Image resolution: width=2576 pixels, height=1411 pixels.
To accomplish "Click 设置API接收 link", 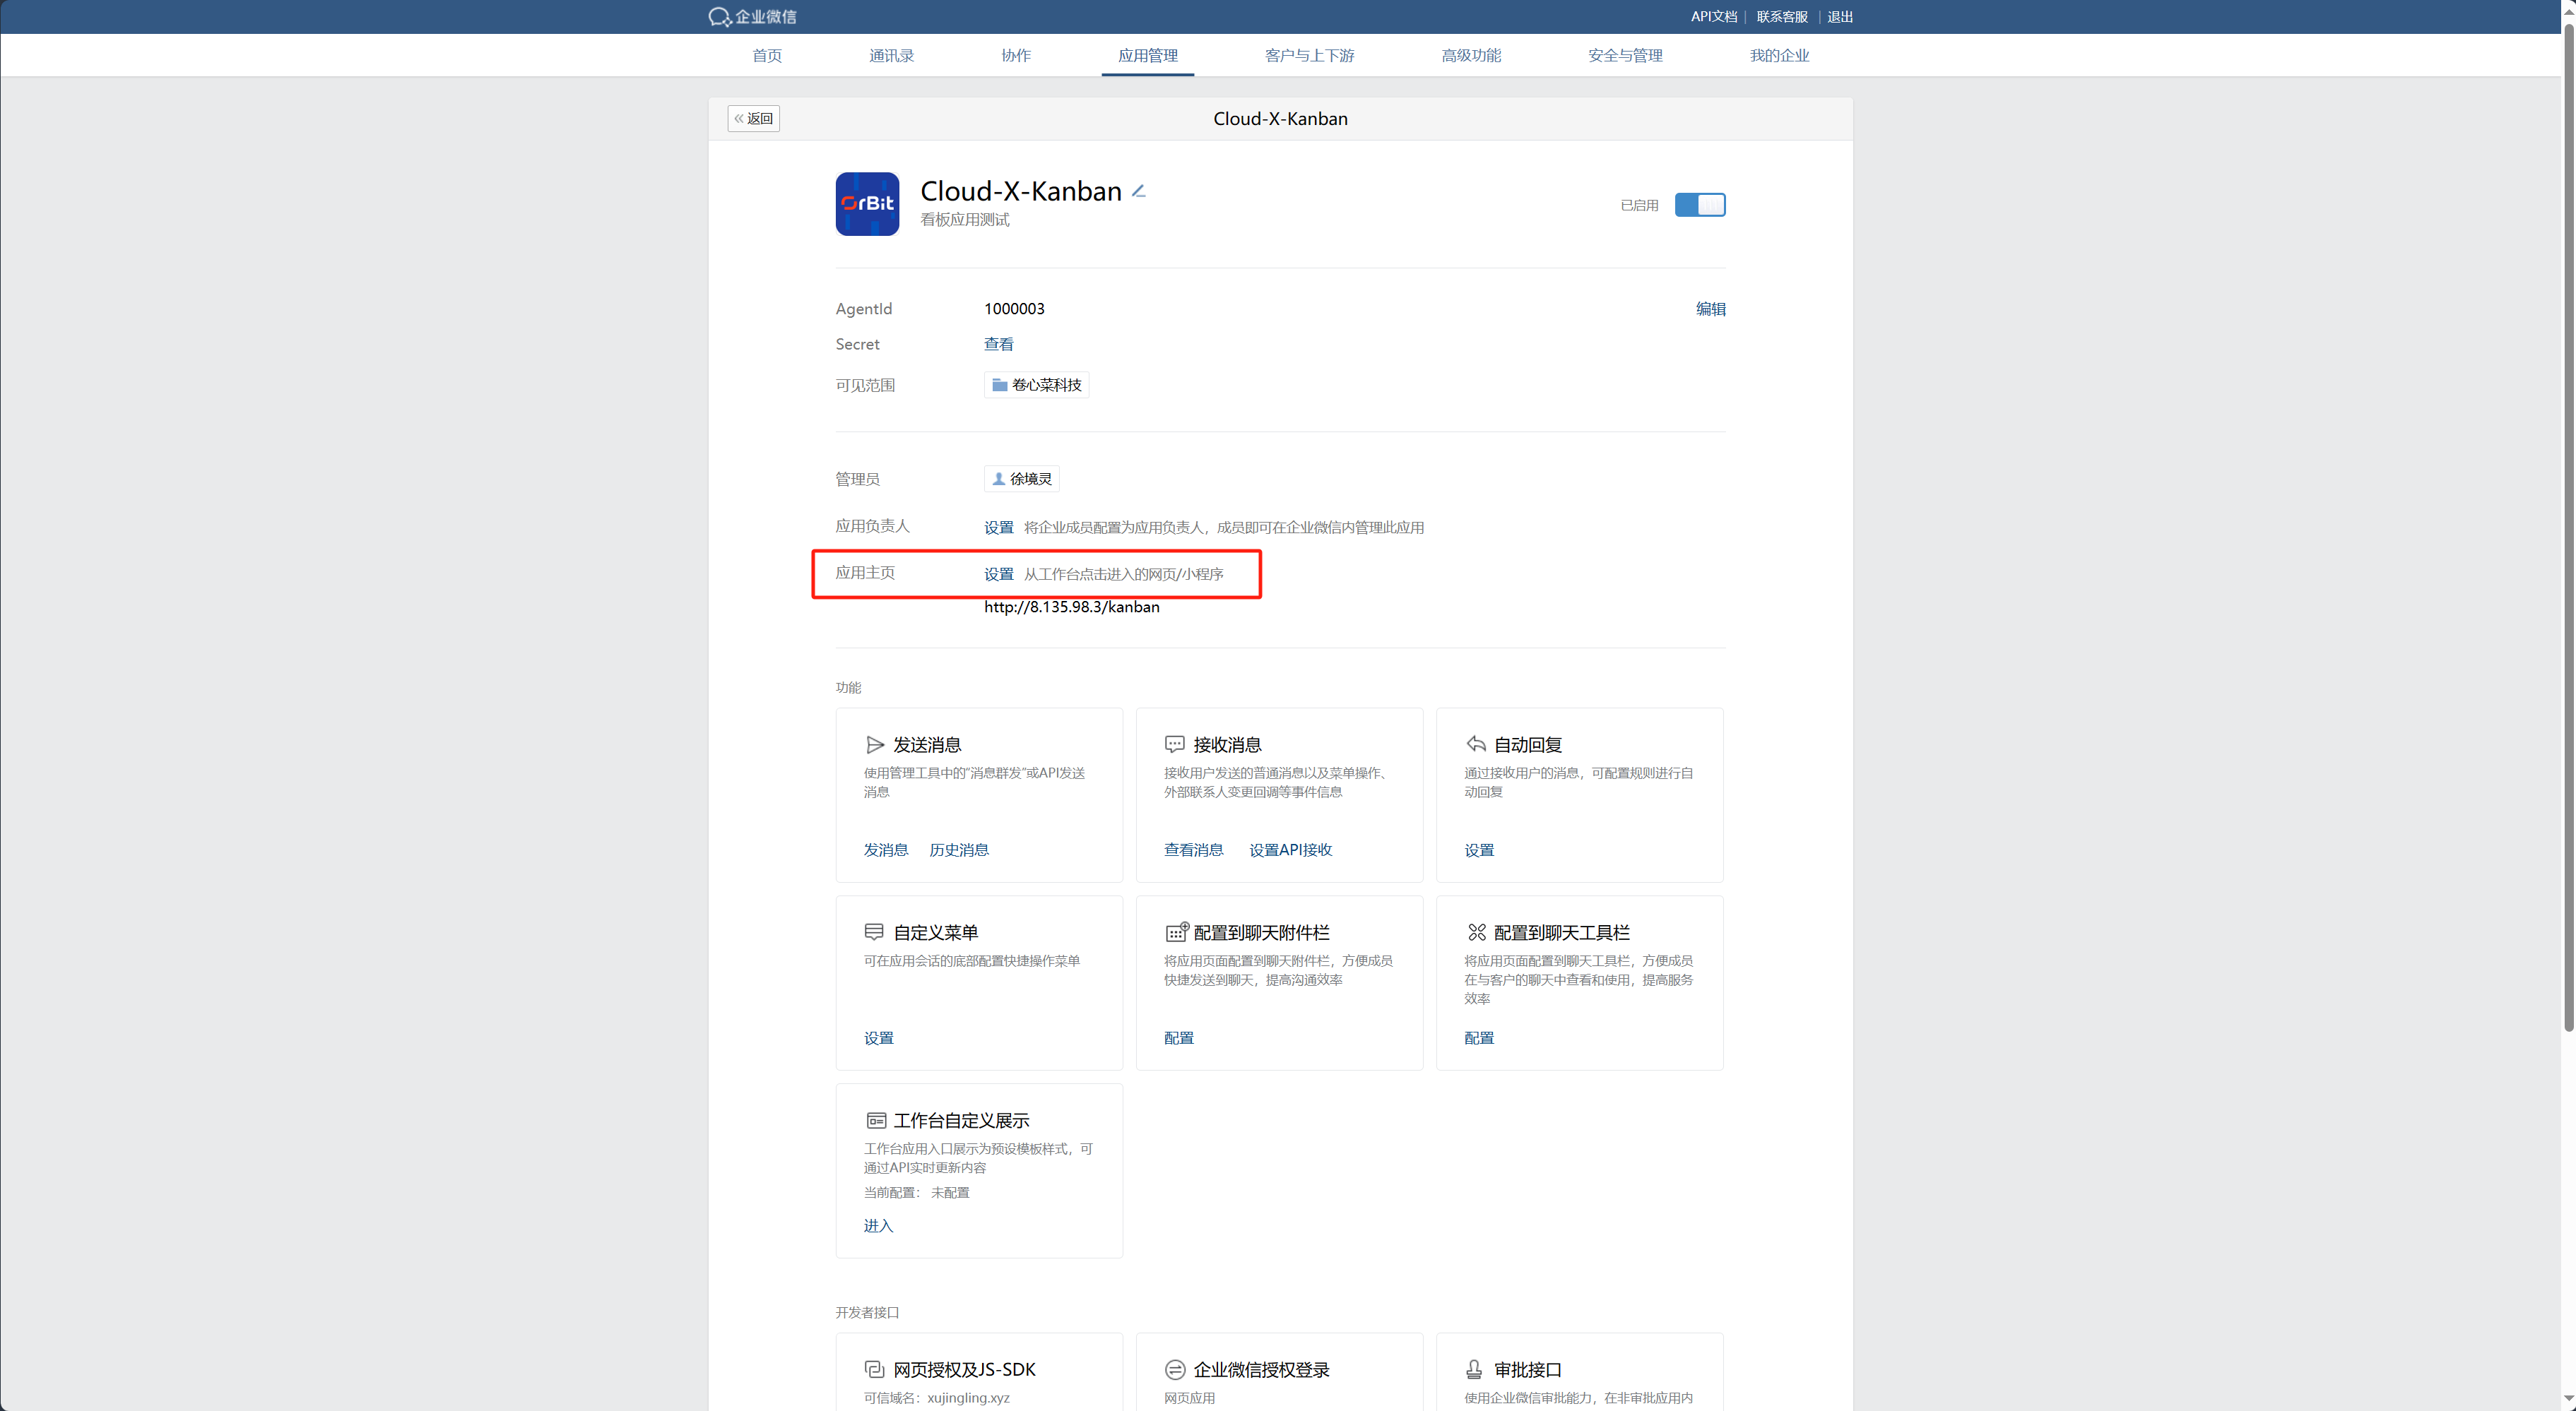I will pyautogui.click(x=1290, y=850).
